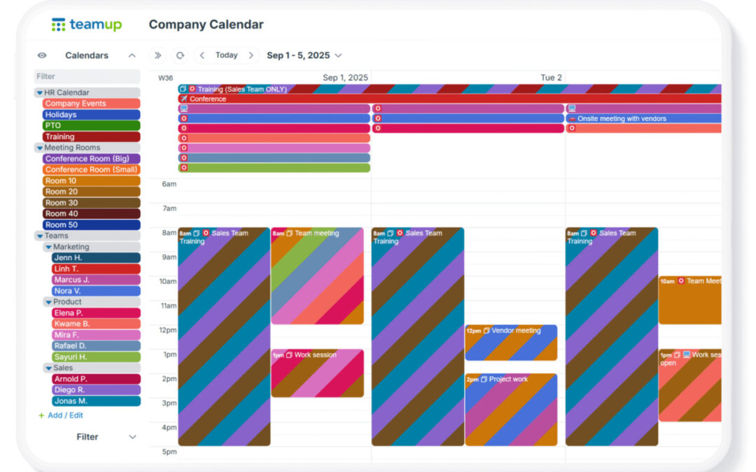Click the clipboard icon on Sales Team Training
Image resolution: width=756 pixels, height=472 pixels.
pos(195,233)
